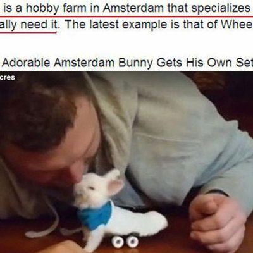The height and width of the screenshot is (253, 253).
Task: Click the word 'Amsterdam' in the top sentence
Action: coord(133,8)
